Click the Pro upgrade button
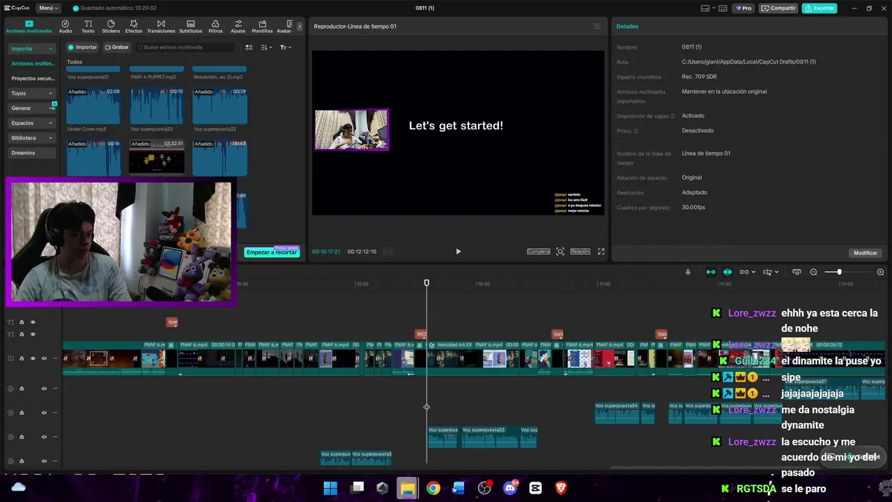892x502 pixels. (743, 8)
